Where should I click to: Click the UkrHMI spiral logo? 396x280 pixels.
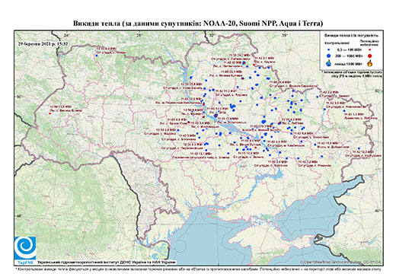[x=25, y=249]
